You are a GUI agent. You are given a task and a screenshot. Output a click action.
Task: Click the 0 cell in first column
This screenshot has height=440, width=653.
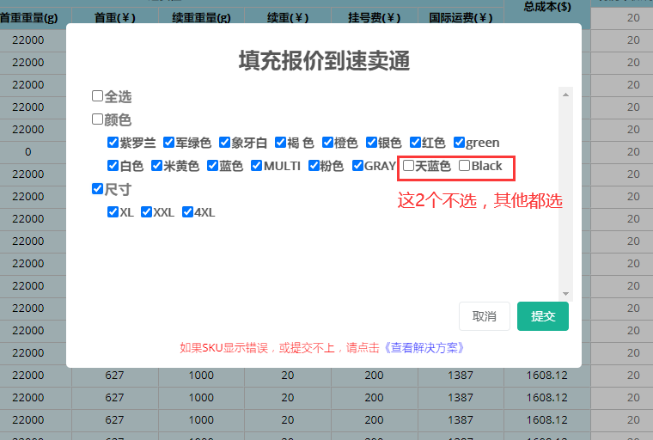tap(28, 151)
